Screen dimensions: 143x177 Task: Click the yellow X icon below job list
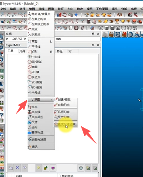click(x=39, y=168)
